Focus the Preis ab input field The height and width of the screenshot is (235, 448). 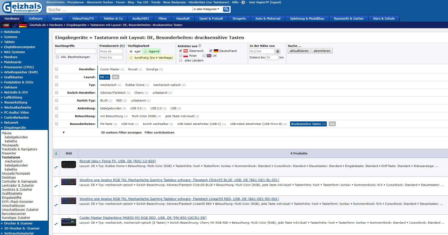click(x=111, y=51)
